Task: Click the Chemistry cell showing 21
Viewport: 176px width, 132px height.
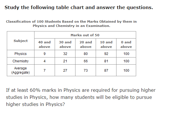Action: (x=65, y=61)
